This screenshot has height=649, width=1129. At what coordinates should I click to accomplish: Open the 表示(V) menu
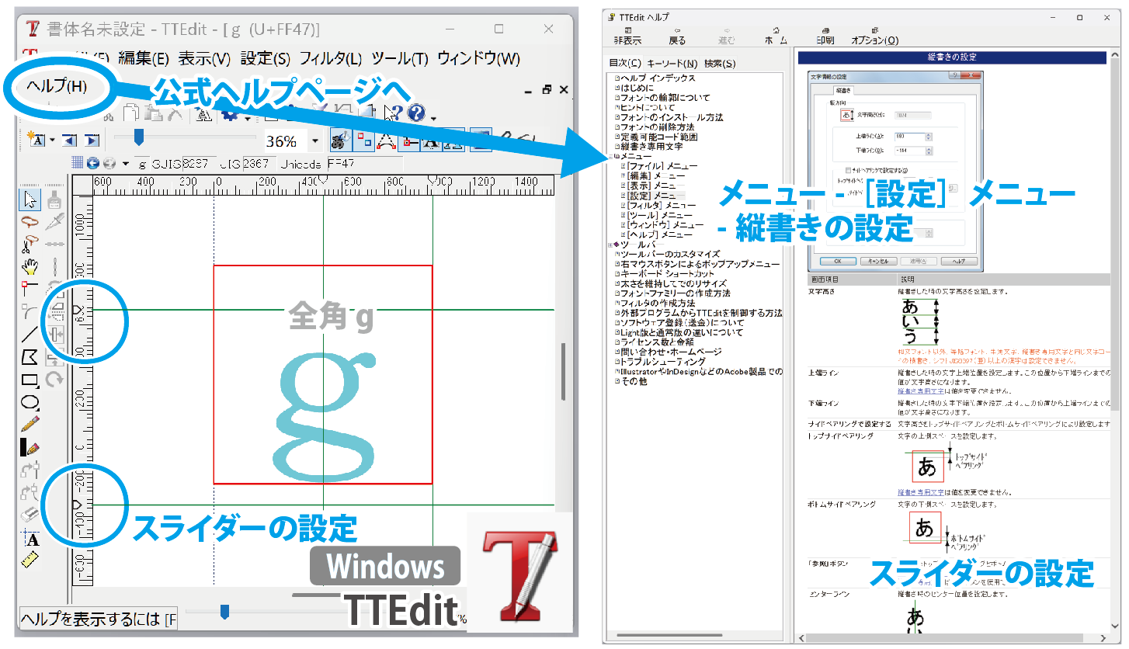(x=204, y=58)
